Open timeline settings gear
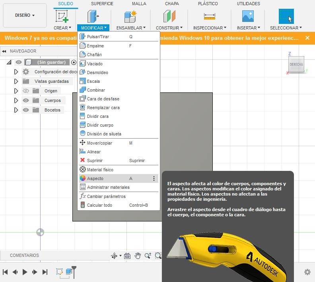This screenshot has height=282, width=315. (307, 272)
